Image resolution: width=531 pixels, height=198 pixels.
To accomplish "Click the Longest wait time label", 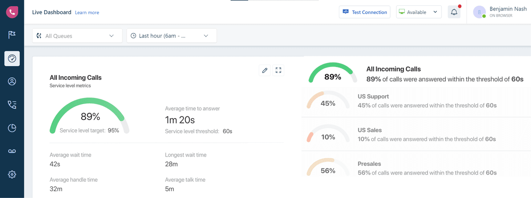I will tap(186, 155).
